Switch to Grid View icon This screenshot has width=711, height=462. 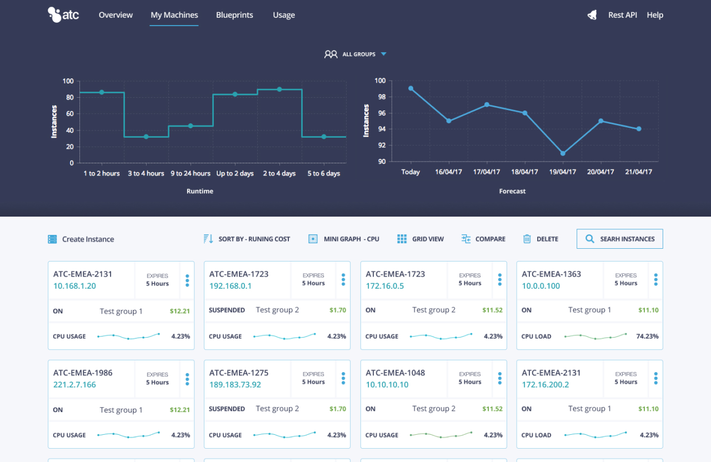click(402, 239)
